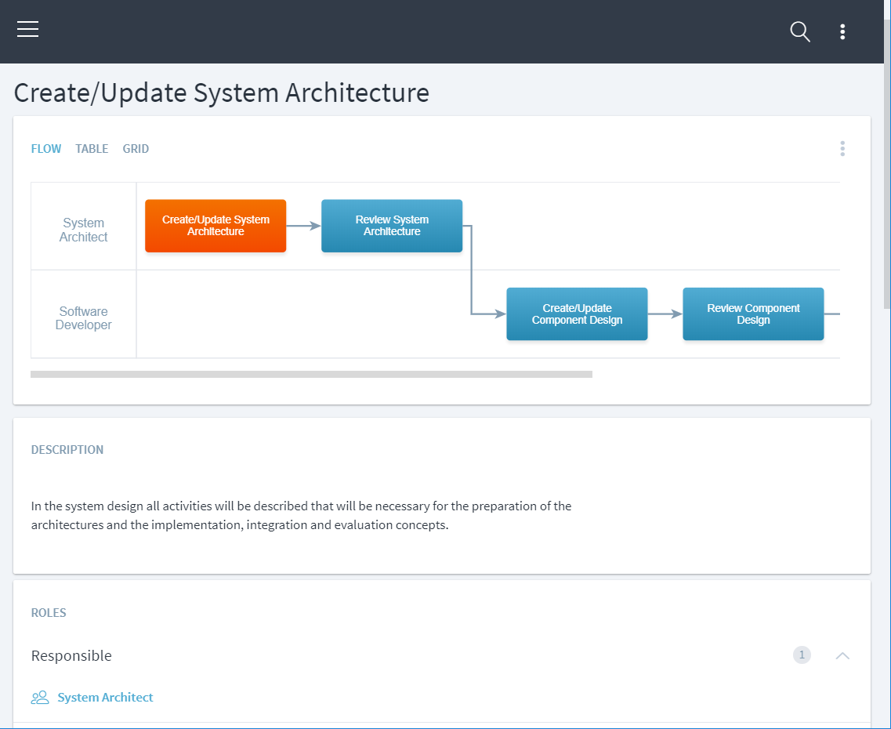891x729 pixels.
Task: Click the System Architect swimlane label
Action: tap(84, 230)
